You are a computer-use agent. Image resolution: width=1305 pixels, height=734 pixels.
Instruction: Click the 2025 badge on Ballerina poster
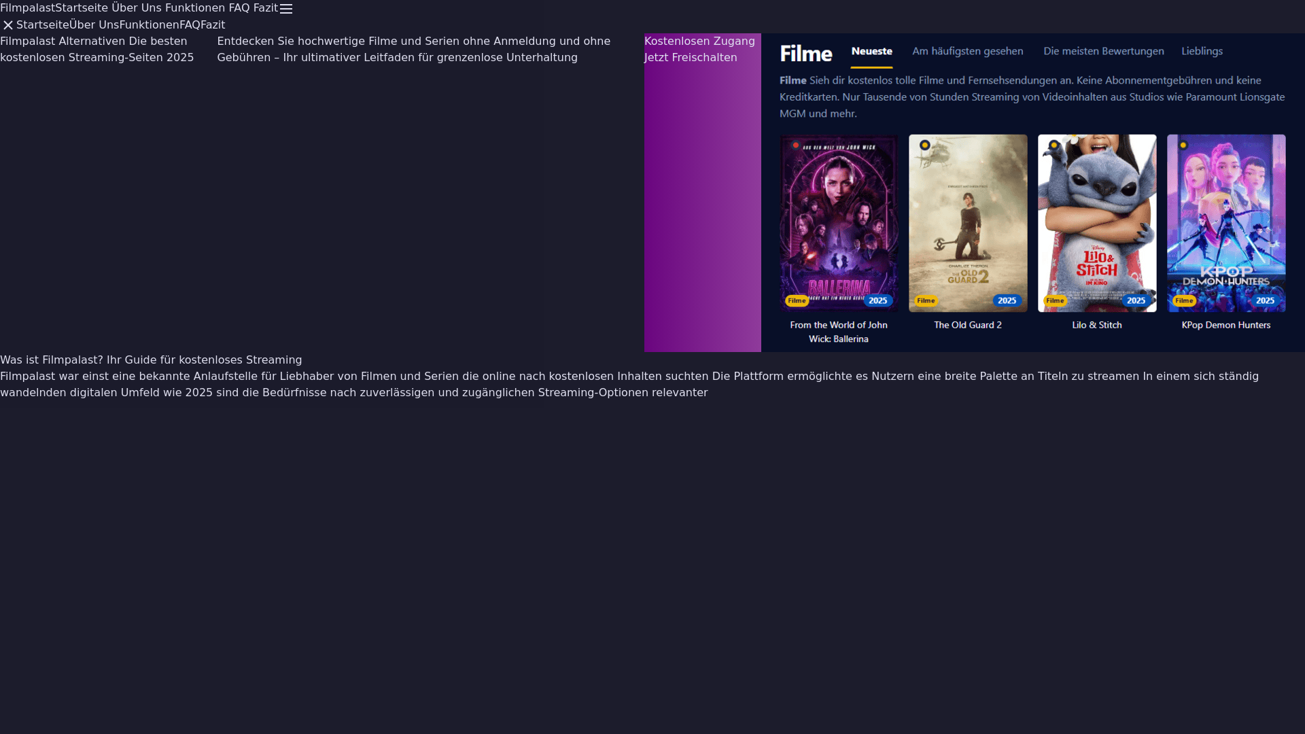(878, 301)
